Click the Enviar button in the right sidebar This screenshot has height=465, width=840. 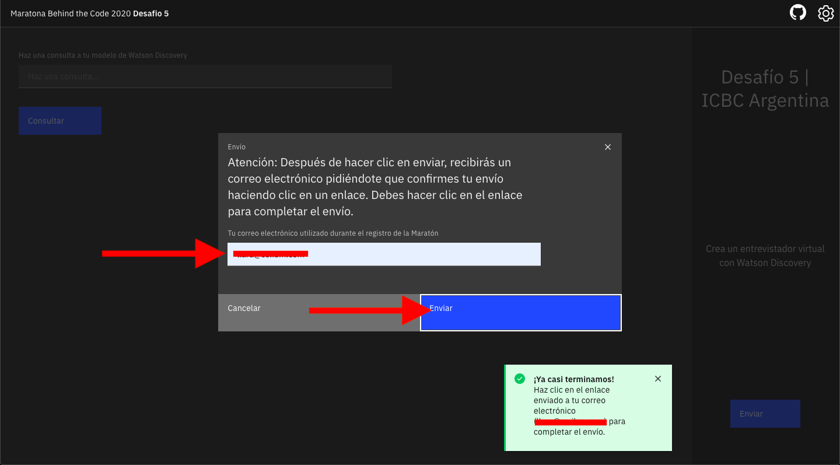(x=765, y=414)
